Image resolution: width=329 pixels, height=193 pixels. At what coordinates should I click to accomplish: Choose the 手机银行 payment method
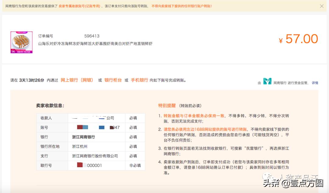(x=139, y=80)
